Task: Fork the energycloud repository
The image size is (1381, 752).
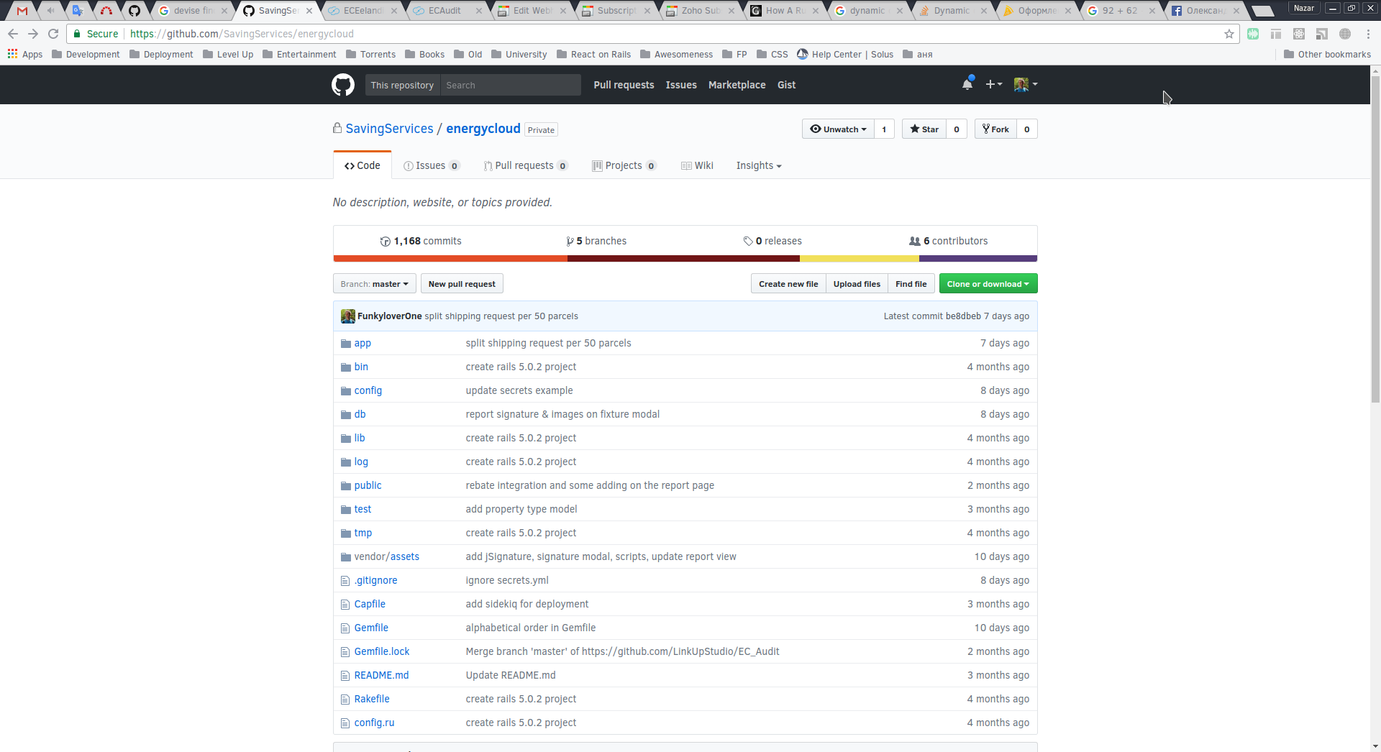Action: click(996, 129)
